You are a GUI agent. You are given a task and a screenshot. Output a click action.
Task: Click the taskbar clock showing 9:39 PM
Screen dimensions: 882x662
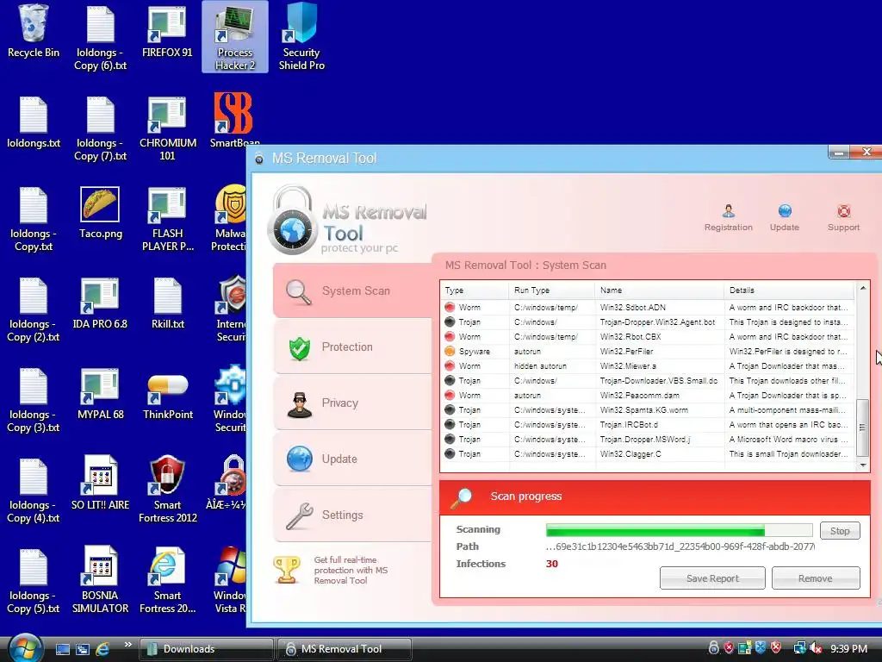(x=848, y=648)
